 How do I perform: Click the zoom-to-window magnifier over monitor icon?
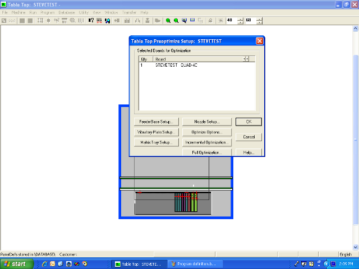click(185, 21)
